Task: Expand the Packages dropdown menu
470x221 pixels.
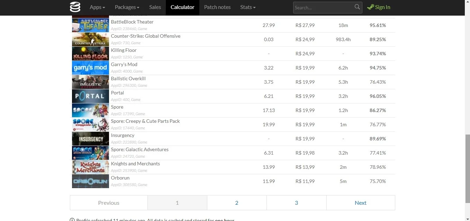Action: 127,7
